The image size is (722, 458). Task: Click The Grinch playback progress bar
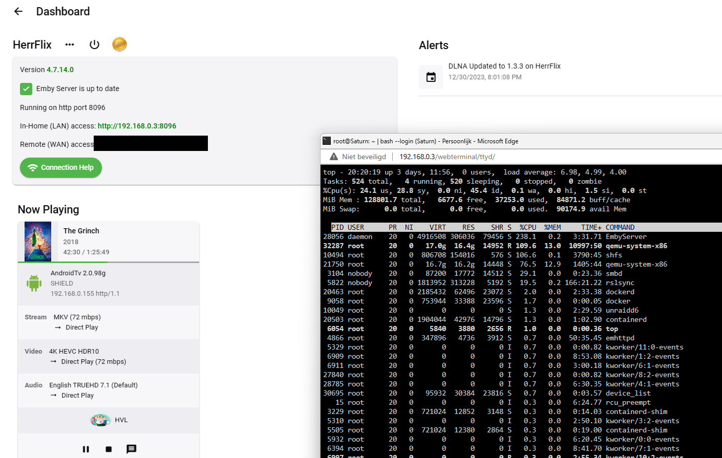[x=109, y=262]
